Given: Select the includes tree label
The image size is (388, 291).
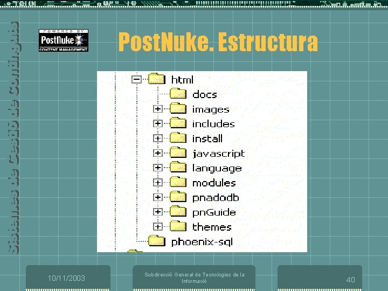Looking at the screenshot, I should coord(213,124).
